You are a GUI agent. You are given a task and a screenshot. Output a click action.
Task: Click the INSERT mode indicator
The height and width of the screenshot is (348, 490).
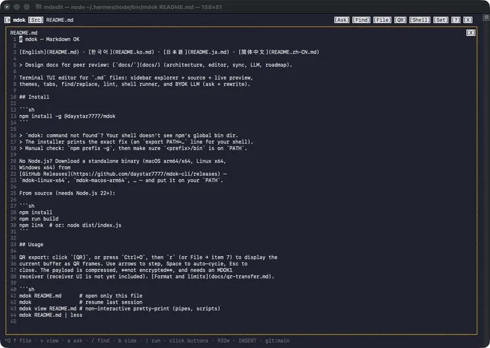coord(247,341)
